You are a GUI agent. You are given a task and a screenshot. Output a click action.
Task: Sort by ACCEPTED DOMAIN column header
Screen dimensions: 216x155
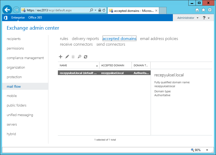click(115, 66)
